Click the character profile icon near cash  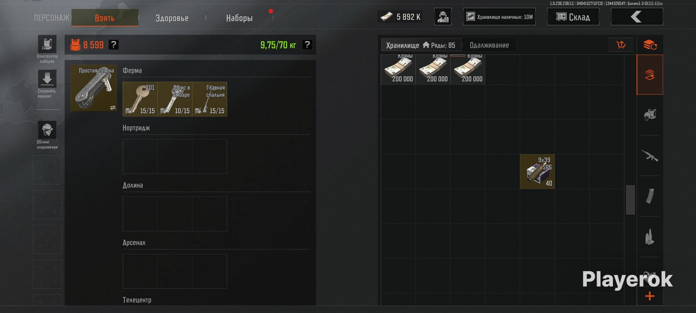click(x=443, y=17)
